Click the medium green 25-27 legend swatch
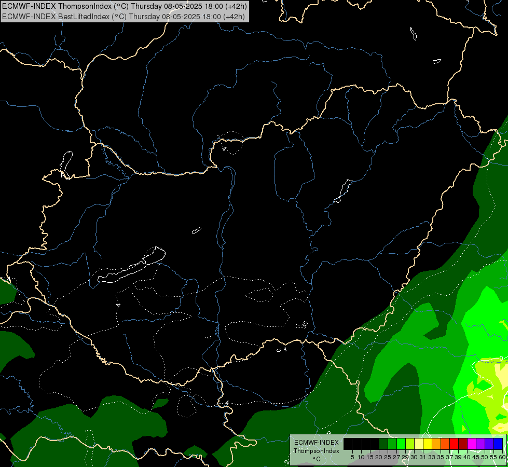 point(392,444)
